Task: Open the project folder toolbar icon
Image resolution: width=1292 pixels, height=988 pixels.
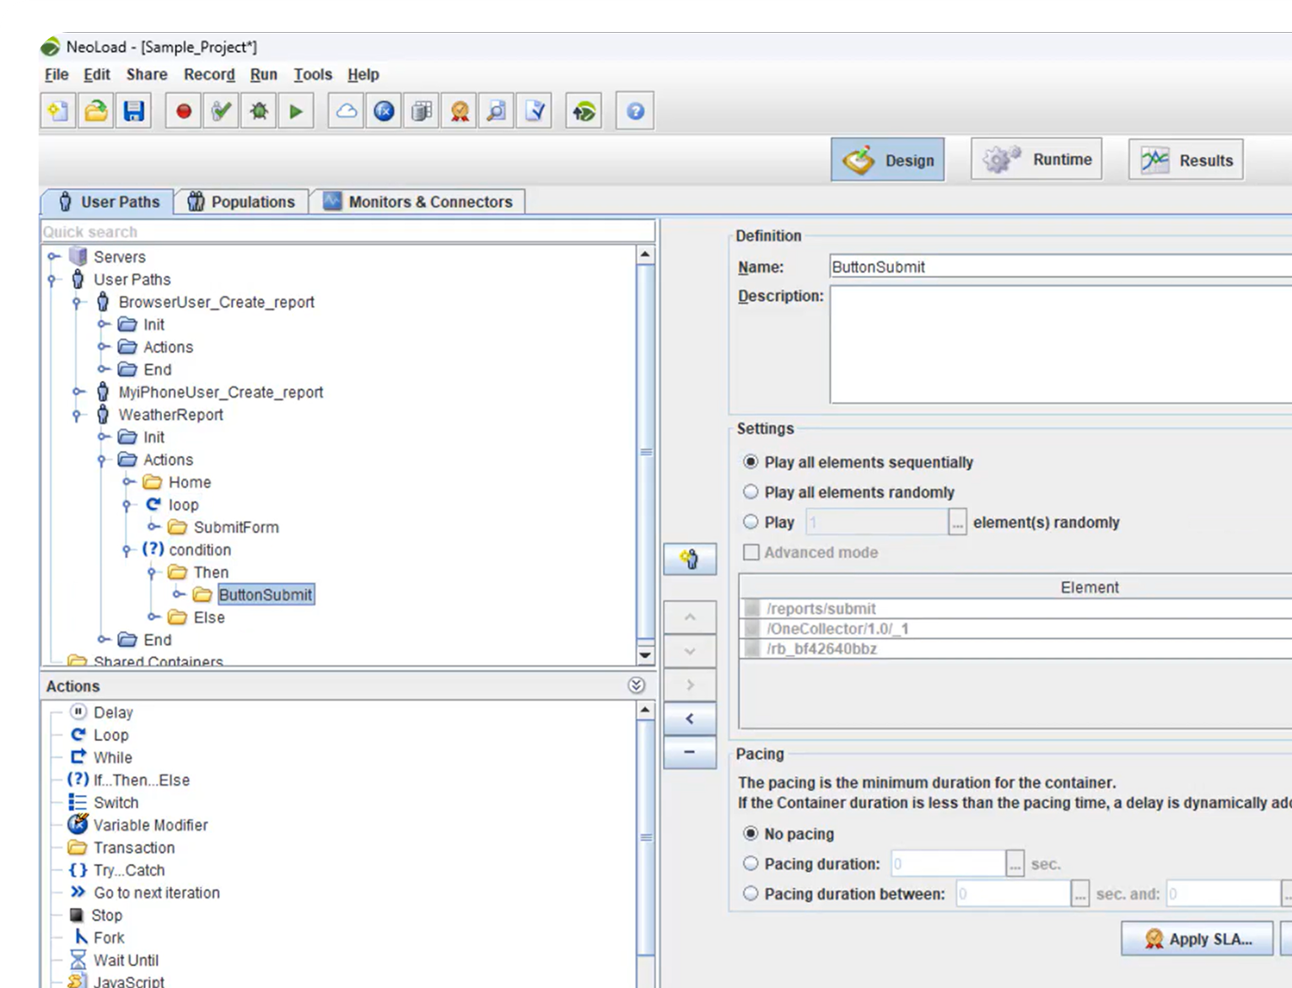Action: [x=96, y=111]
